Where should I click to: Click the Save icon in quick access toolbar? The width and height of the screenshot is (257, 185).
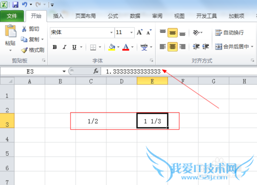pos(15,5)
